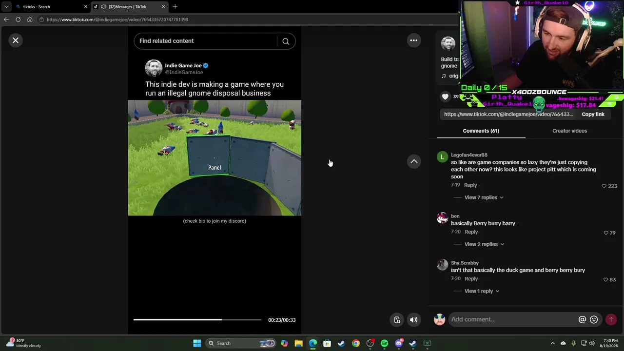This screenshot has width=624, height=351.
Task: Open the @IndieGameJoe handle
Action: point(184,73)
